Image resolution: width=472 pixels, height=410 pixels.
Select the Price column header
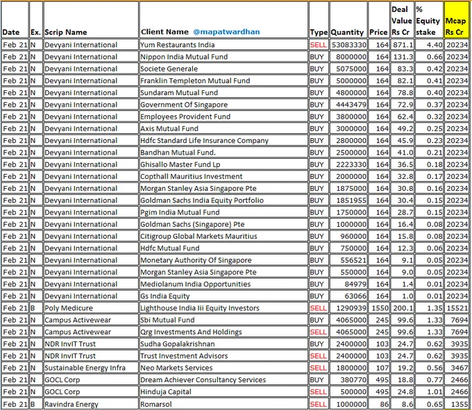379,19
